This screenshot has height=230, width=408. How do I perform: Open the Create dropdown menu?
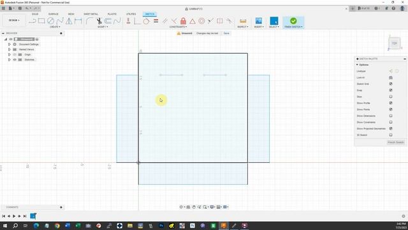click(55, 27)
